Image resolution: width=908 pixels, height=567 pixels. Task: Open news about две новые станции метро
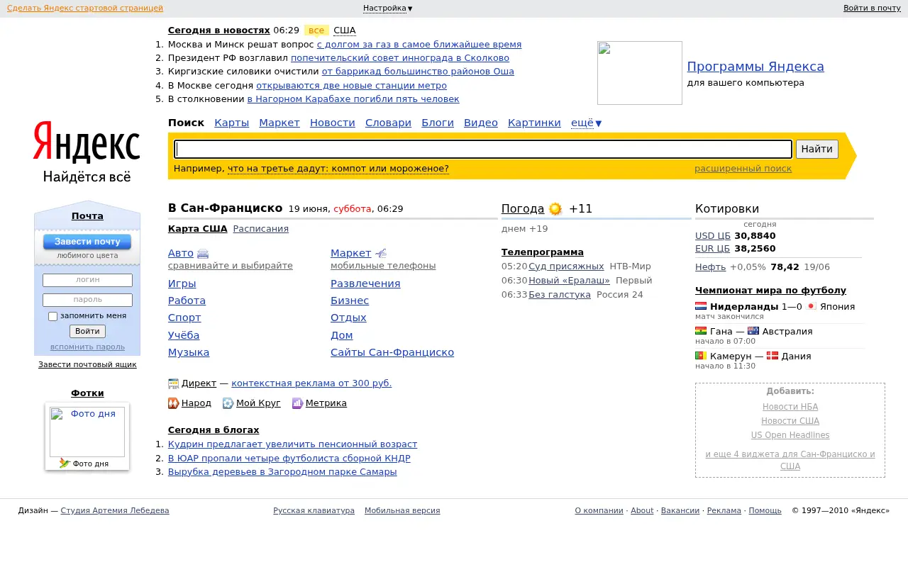coord(351,85)
